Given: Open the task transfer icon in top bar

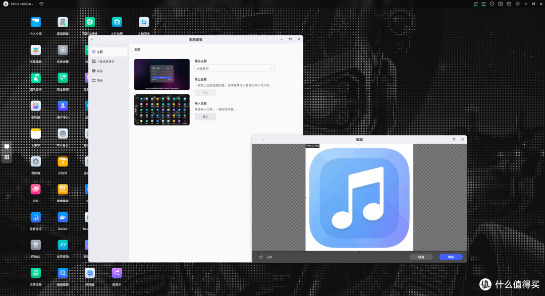Looking at the screenshot, I should [x=501, y=4].
